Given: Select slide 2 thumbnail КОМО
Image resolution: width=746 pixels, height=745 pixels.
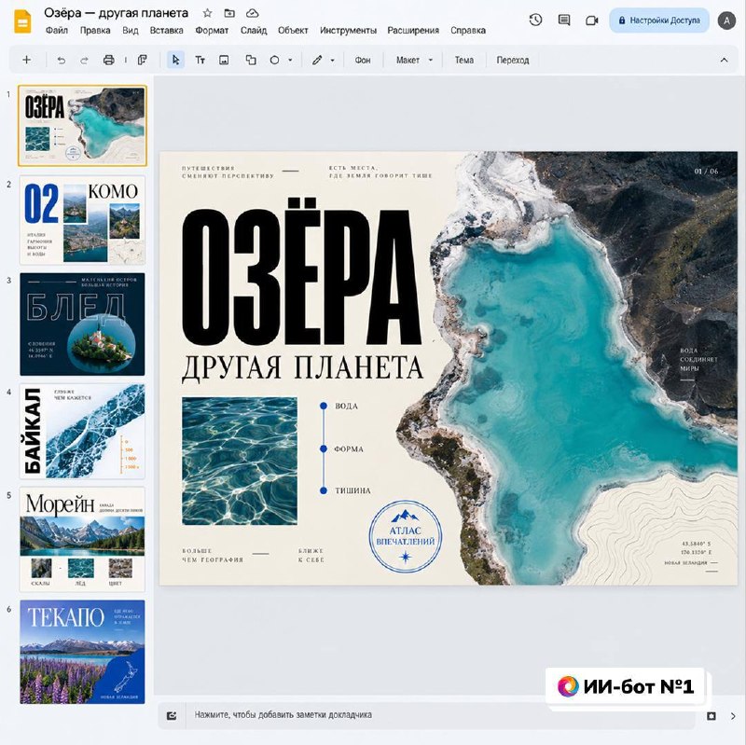Looking at the screenshot, I should [82, 220].
